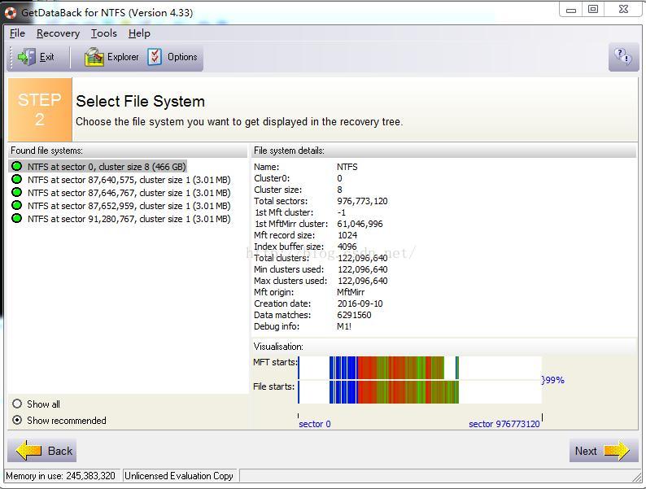Click green status dot for sector 87,652,959
This screenshot has height=489, width=646.
pyautogui.click(x=17, y=205)
